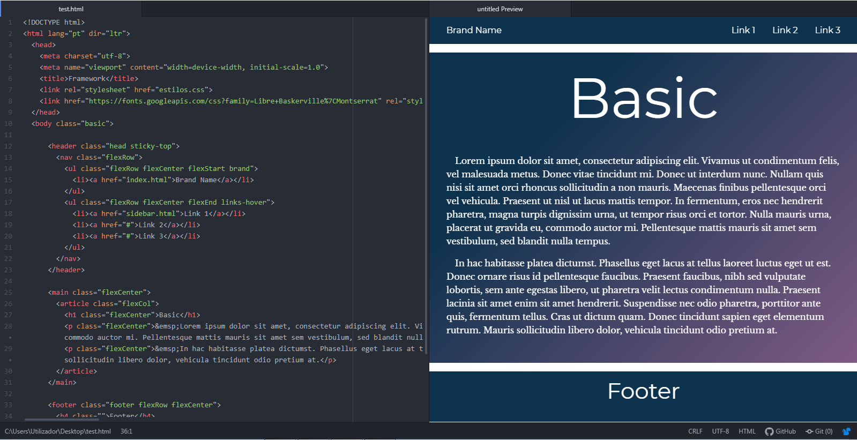The width and height of the screenshot is (857, 440).
Task: Click the estilos.css stylesheet link line
Action: tap(126, 90)
